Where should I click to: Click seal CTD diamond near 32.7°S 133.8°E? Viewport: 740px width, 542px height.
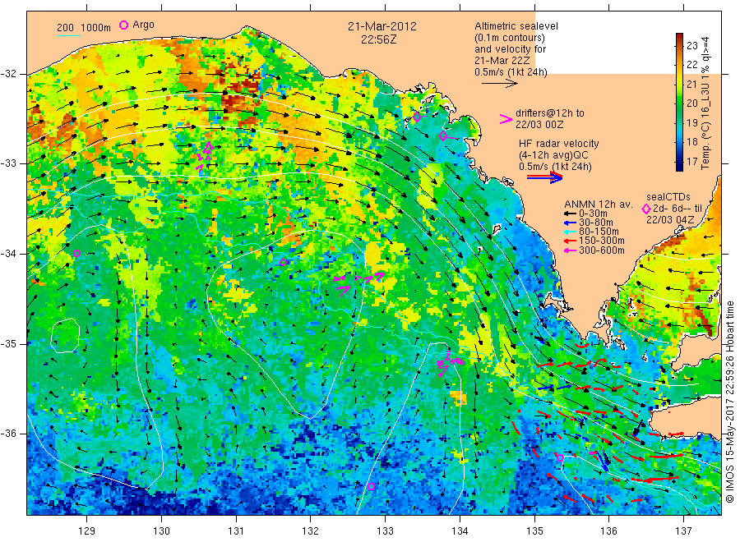[x=443, y=136]
